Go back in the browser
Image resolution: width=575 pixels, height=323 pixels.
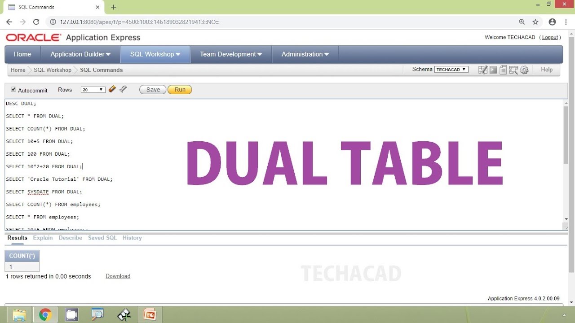click(x=9, y=22)
